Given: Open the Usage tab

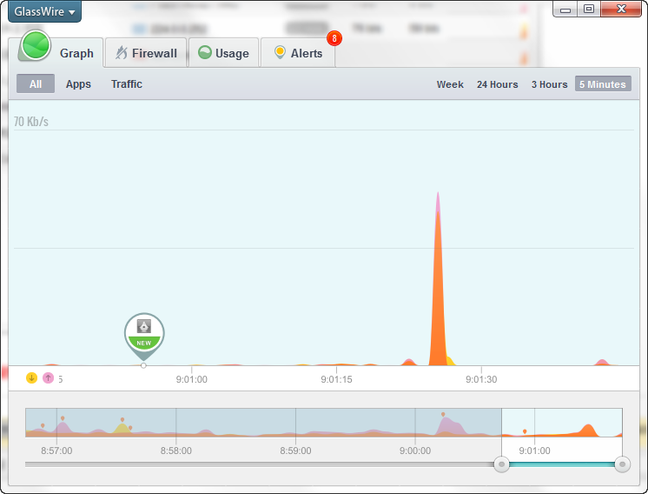Looking at the screenshot, I should [223, 53].
